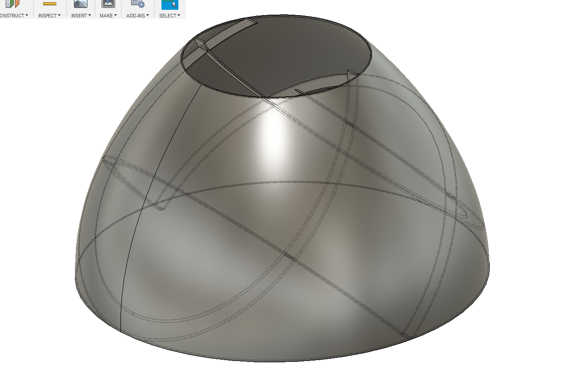This screenshot has height=369, width=566.
Task: Click the INSPECT toolbar label
Action: [47, 15]
